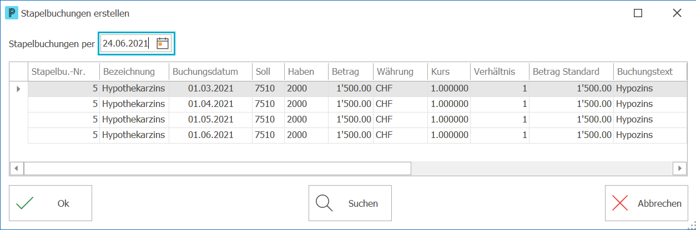Click the Kurs column header
Screen dimensions: 696x230
click(x=449, y=71)
